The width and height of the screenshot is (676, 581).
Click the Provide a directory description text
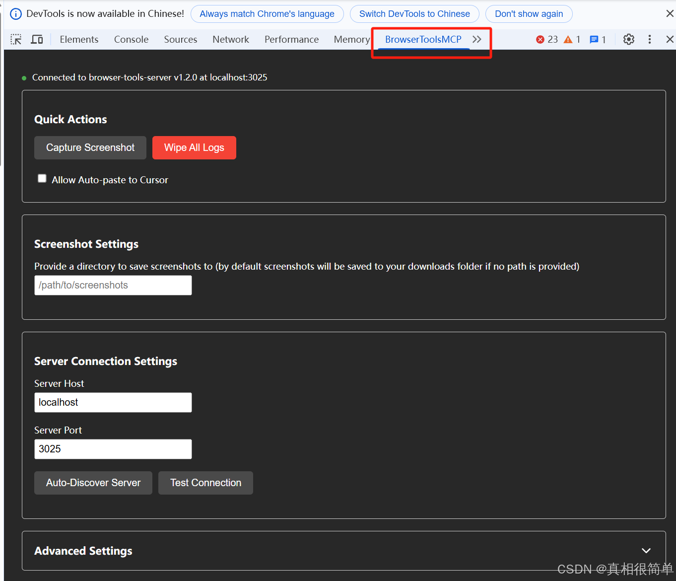(x=307, y=266)
